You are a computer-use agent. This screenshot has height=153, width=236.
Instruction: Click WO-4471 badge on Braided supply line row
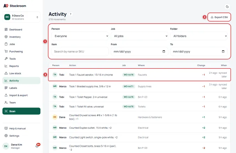point(128,86)
